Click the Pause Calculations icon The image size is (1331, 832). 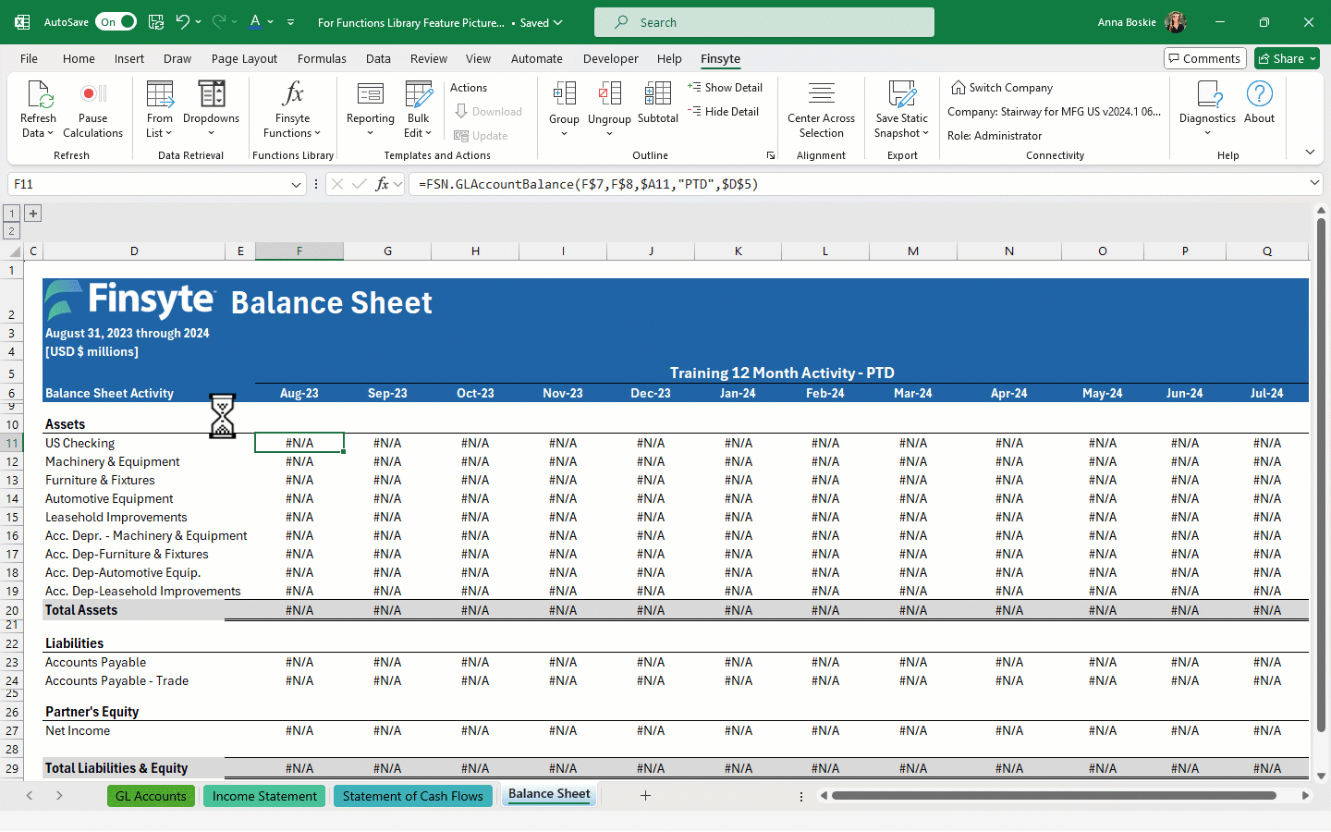[x=92, y=94]
